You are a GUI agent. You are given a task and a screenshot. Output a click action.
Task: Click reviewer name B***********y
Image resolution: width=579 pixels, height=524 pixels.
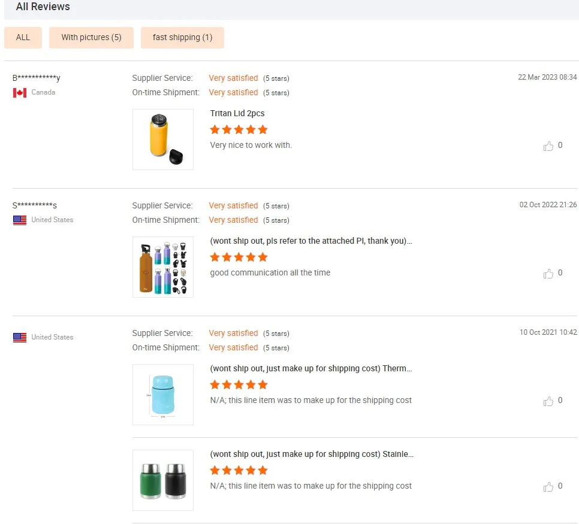[37, 78]
